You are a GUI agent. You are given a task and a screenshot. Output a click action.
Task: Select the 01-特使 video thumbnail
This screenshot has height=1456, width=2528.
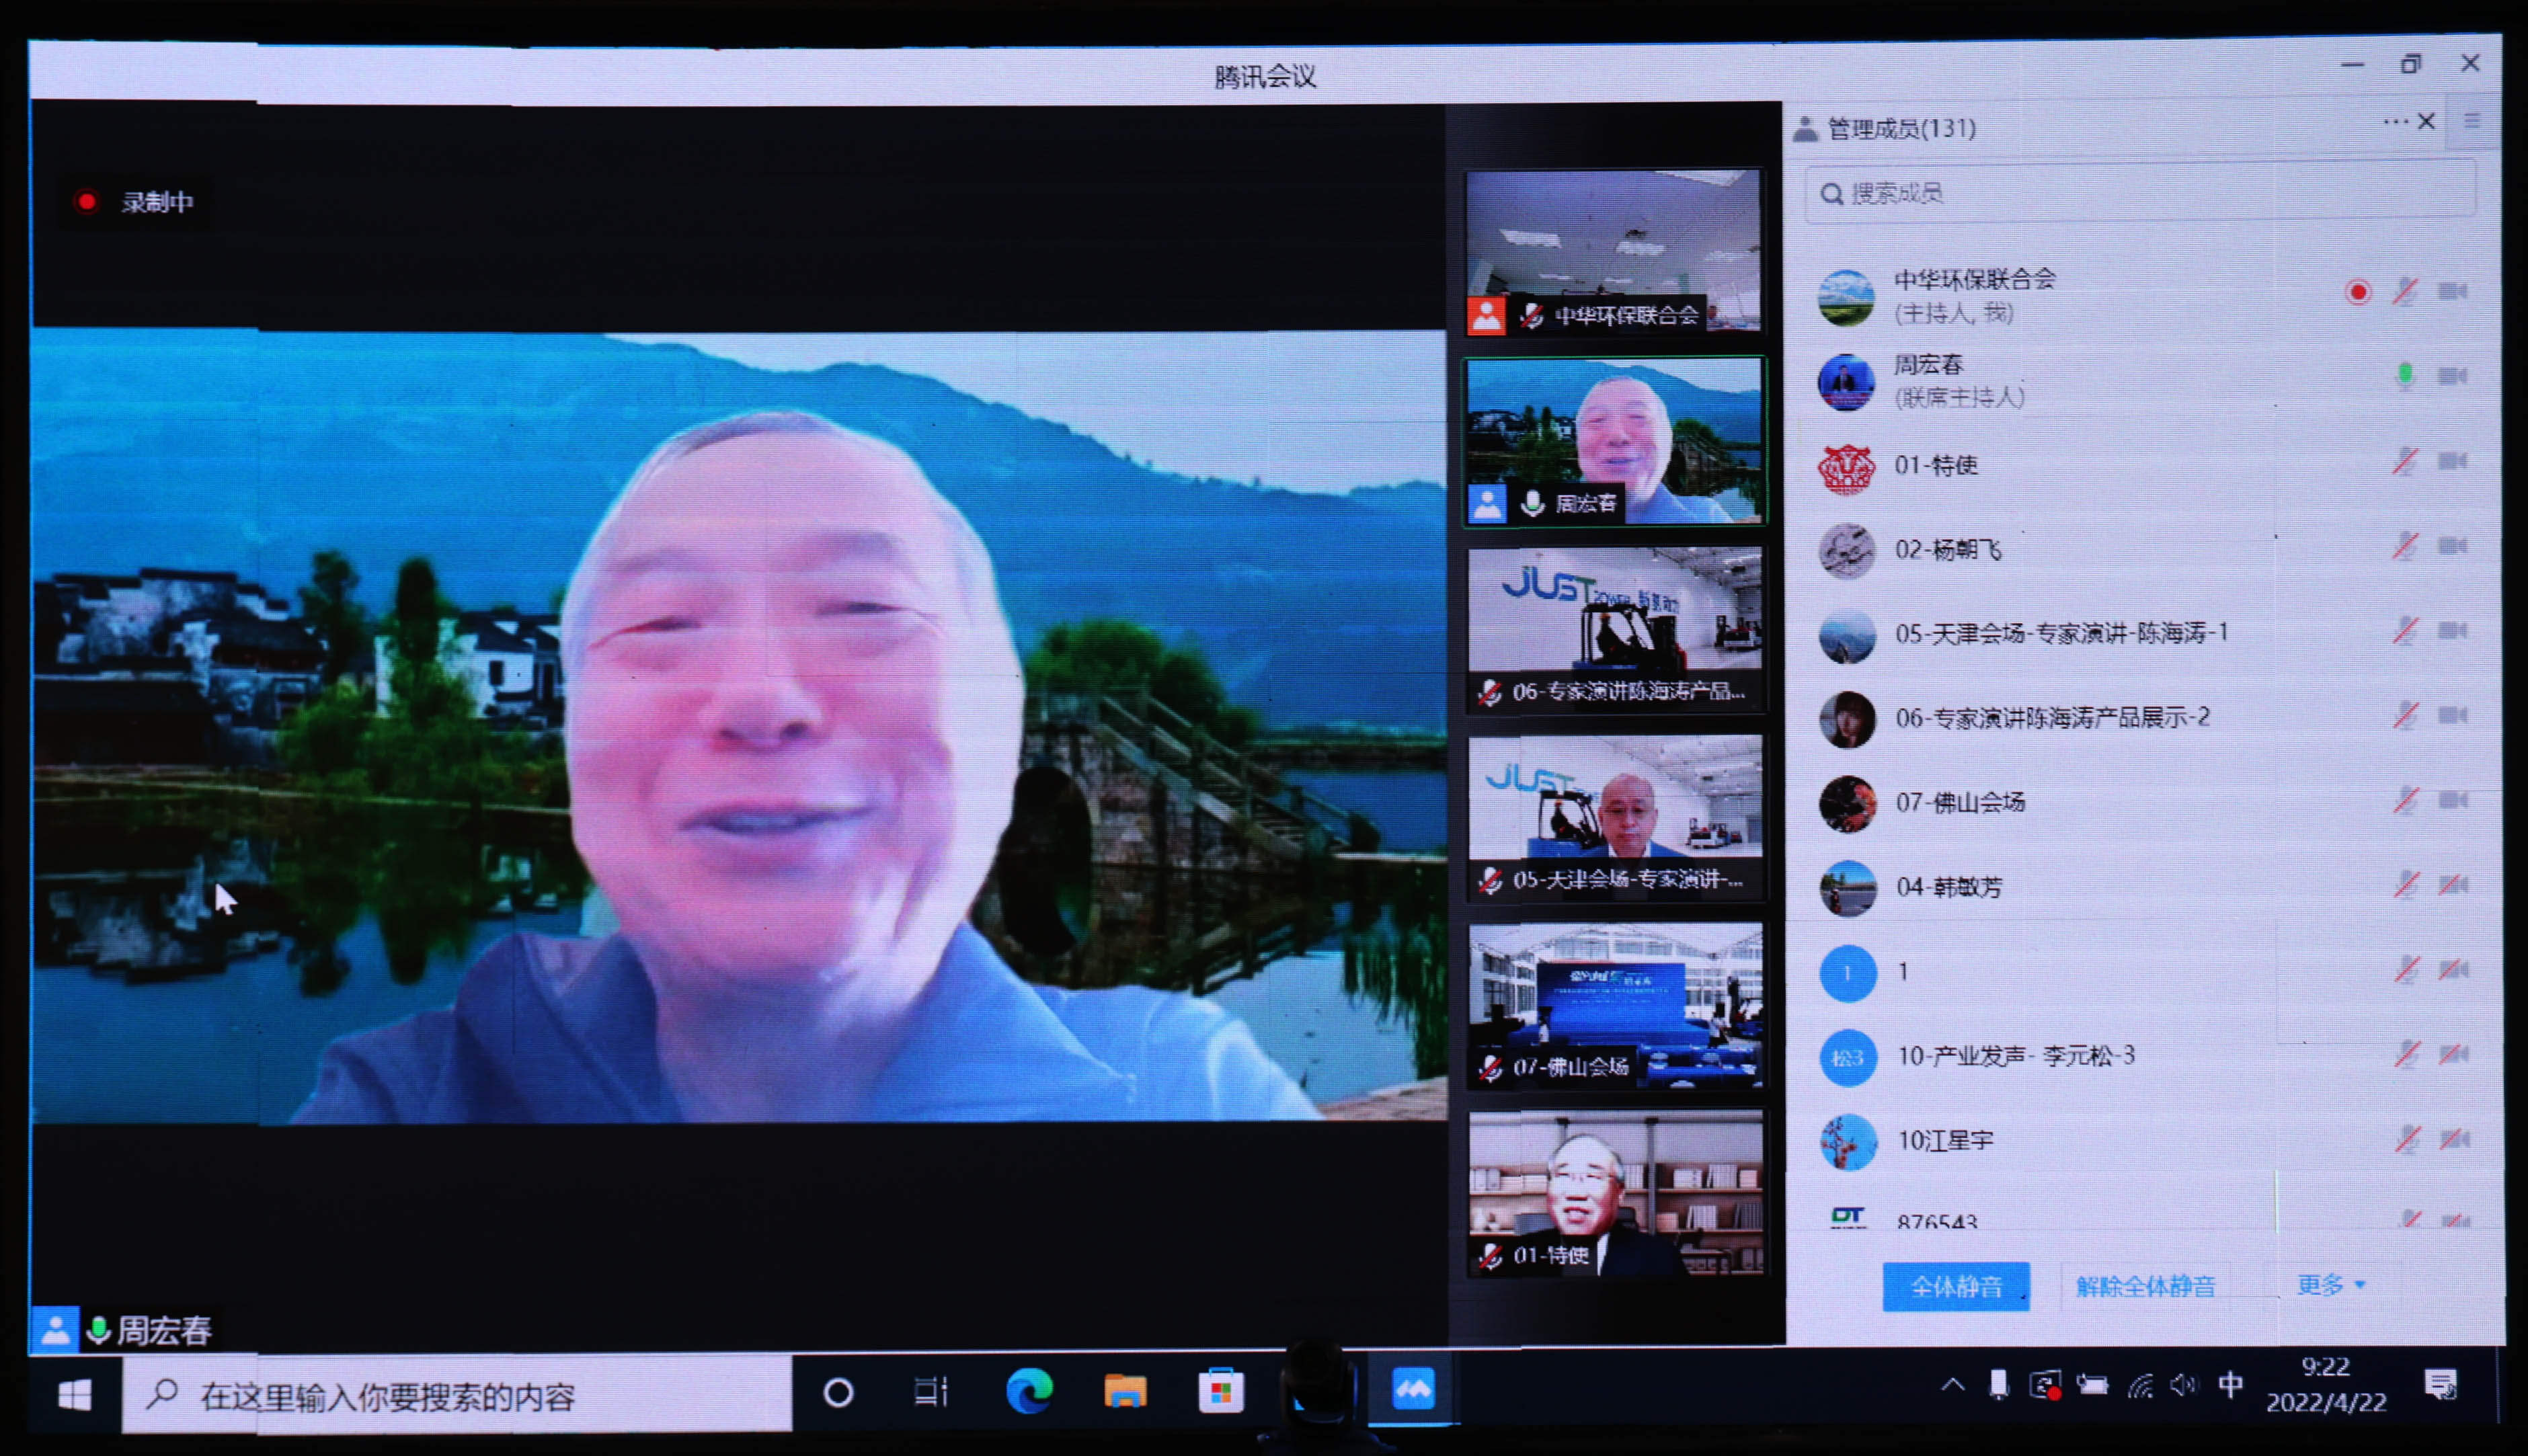click(x=1615, y=1194)
